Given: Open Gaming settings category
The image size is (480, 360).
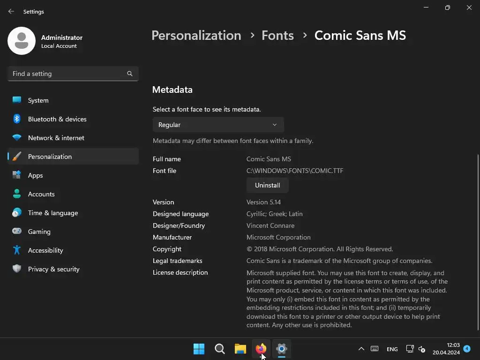Looking at the screenshot, I should (73, 232).
